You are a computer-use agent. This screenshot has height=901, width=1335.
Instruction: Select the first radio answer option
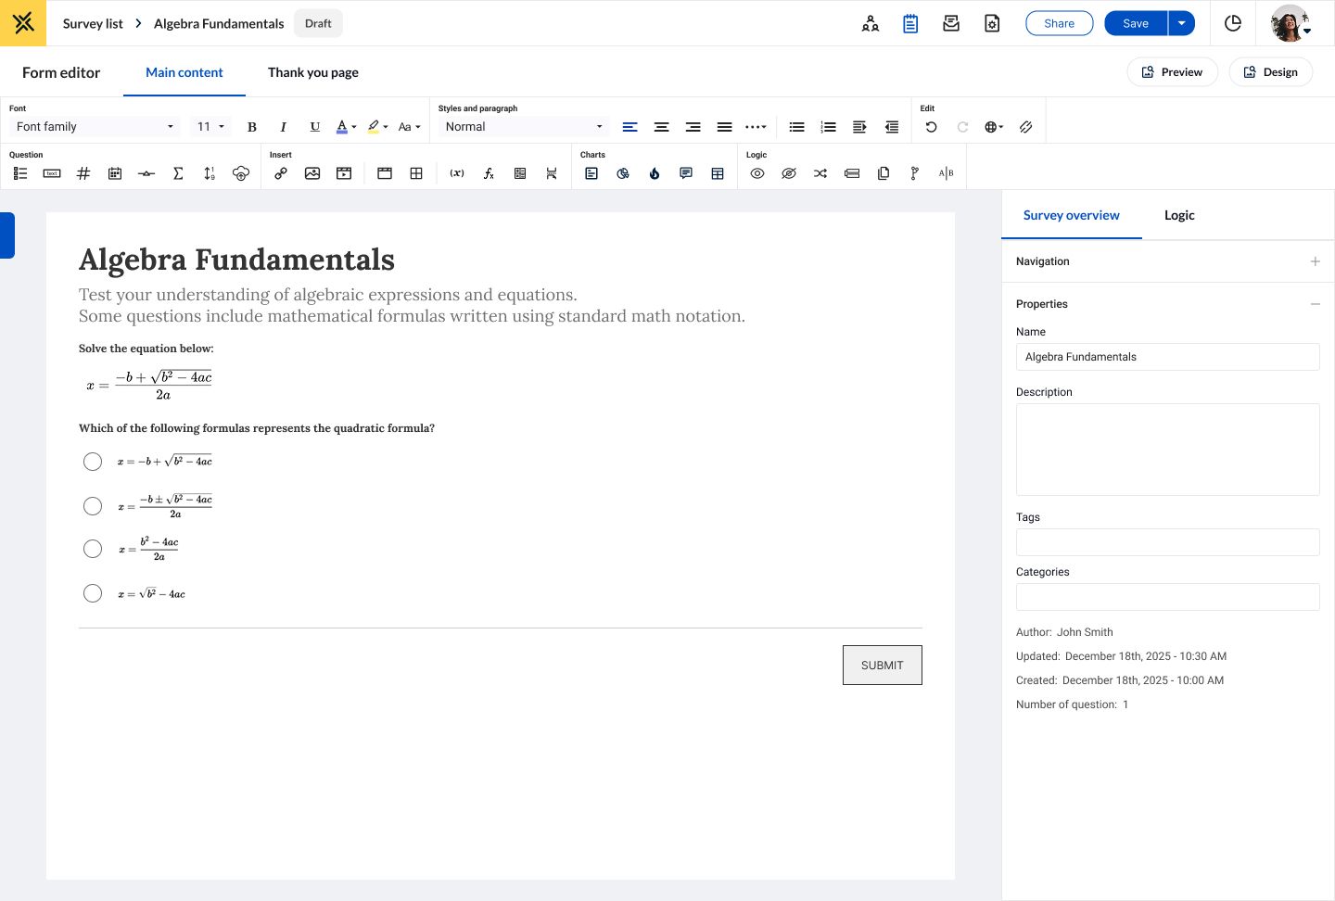(x=93, y=462)
